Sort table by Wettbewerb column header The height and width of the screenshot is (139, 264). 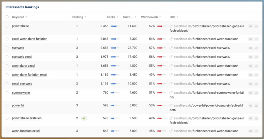[149, 17]
